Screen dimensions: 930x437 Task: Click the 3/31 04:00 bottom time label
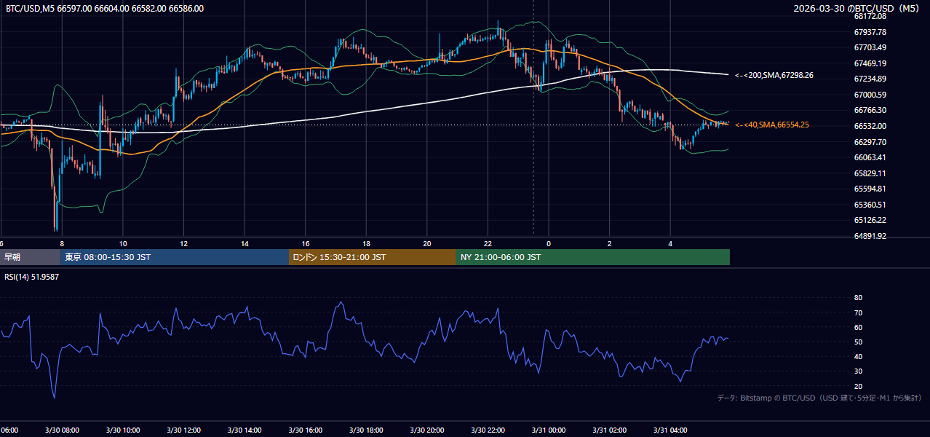670,430
